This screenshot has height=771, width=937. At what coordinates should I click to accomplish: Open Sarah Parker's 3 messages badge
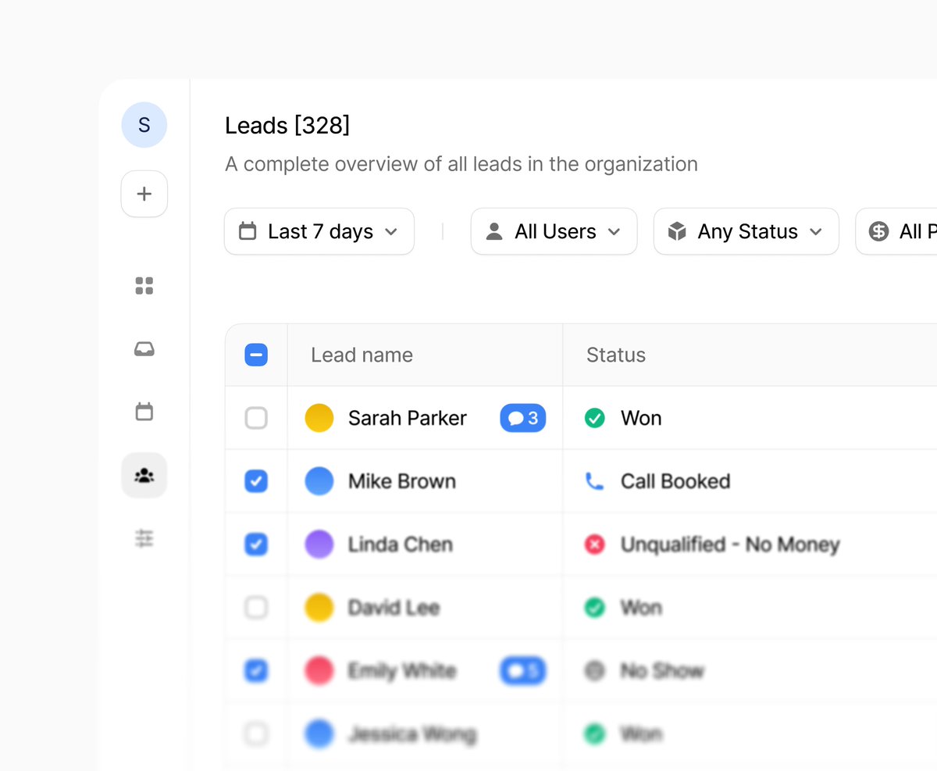tap(523, 418)
